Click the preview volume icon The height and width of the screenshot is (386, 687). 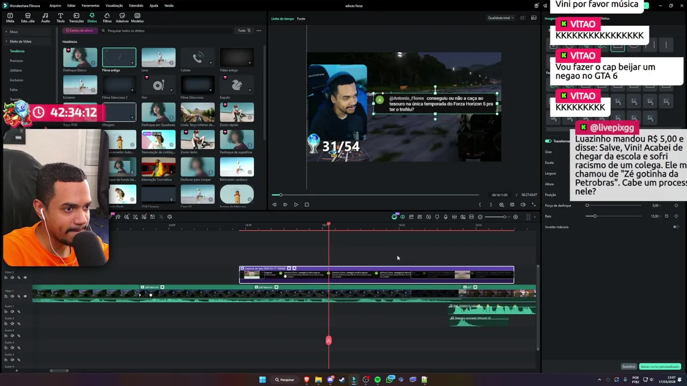point(523,204)
